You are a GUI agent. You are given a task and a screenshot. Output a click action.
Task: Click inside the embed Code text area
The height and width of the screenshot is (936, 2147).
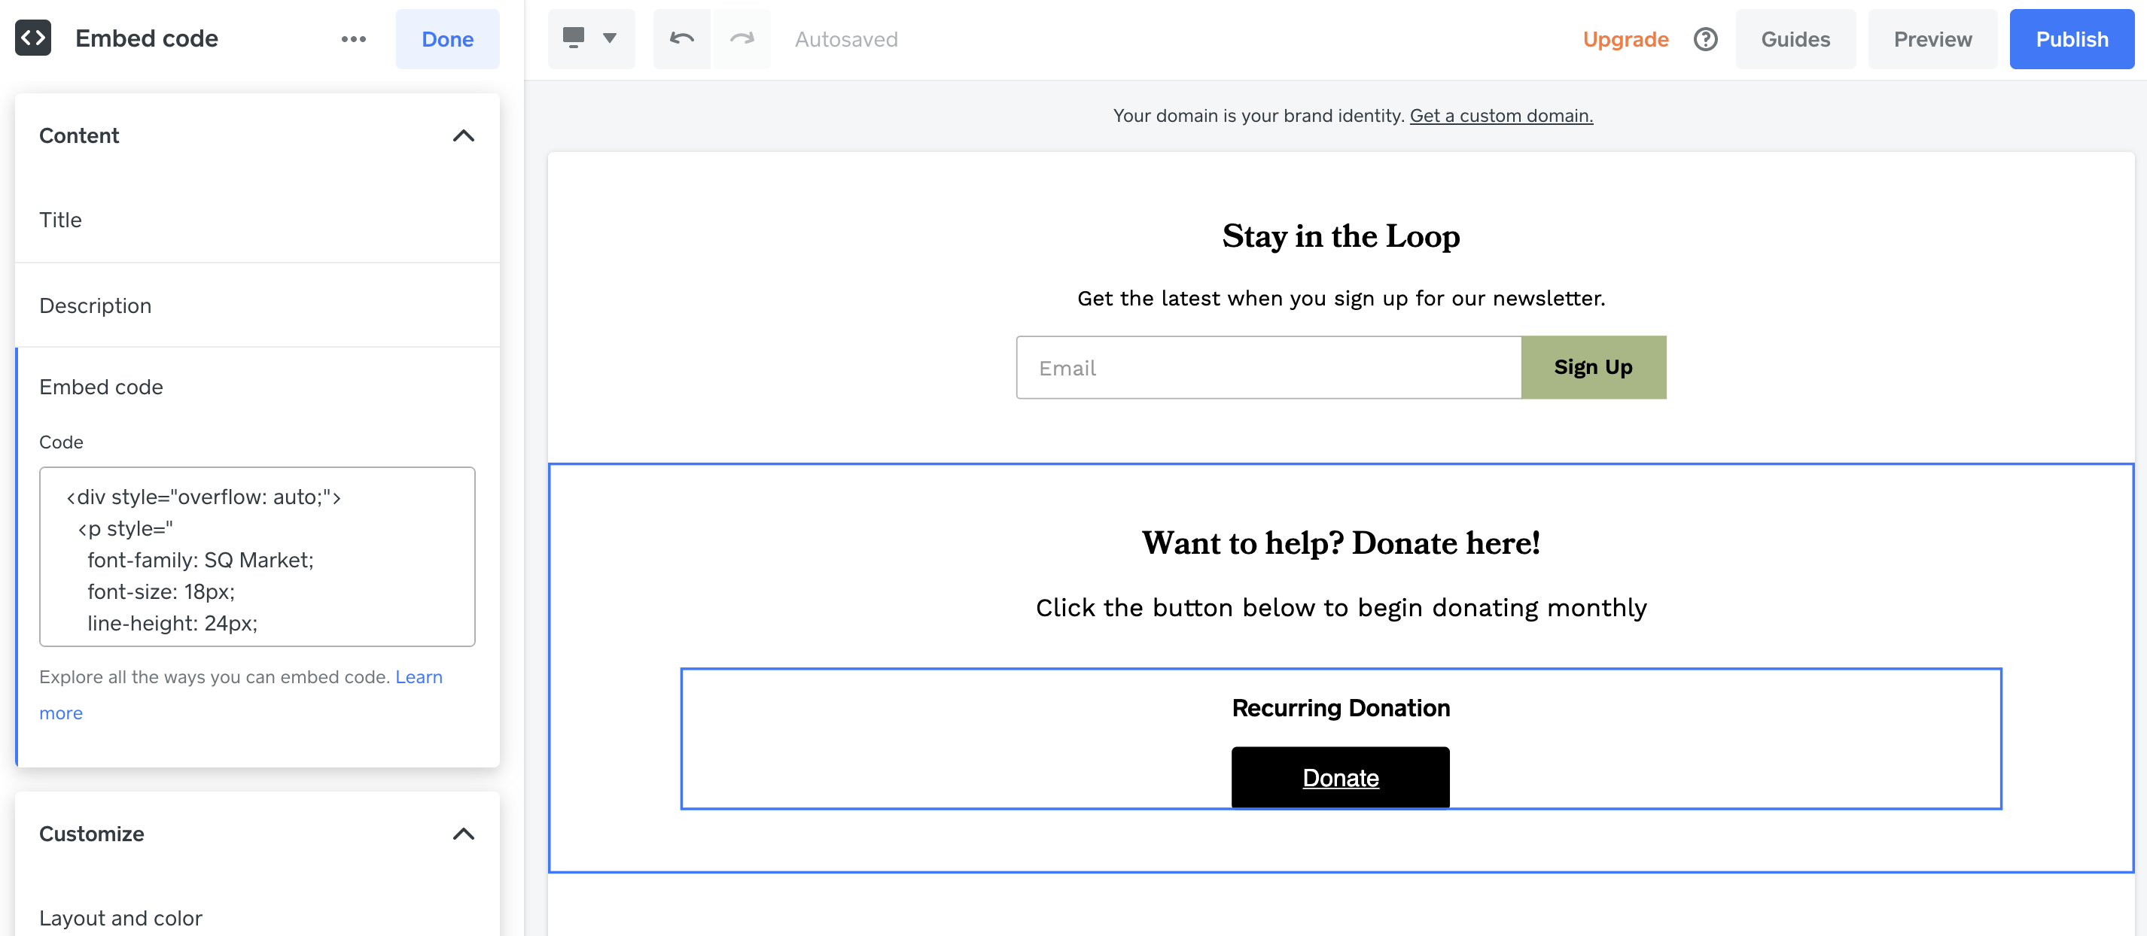coord(257,556)
